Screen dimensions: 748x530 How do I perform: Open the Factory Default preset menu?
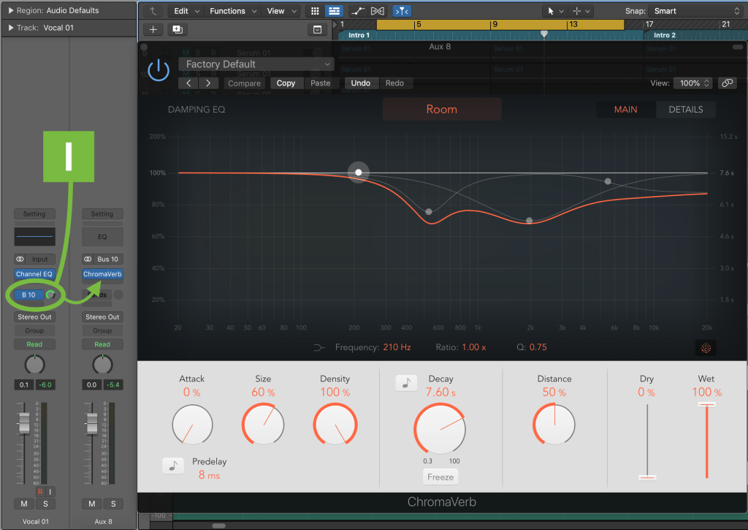[256, 64]
